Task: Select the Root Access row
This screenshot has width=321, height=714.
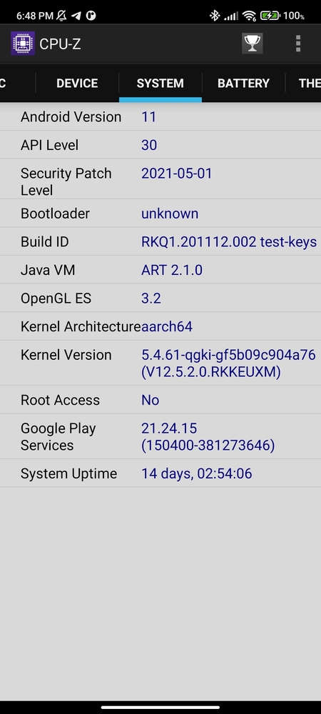Action: [x=160, y=401]
